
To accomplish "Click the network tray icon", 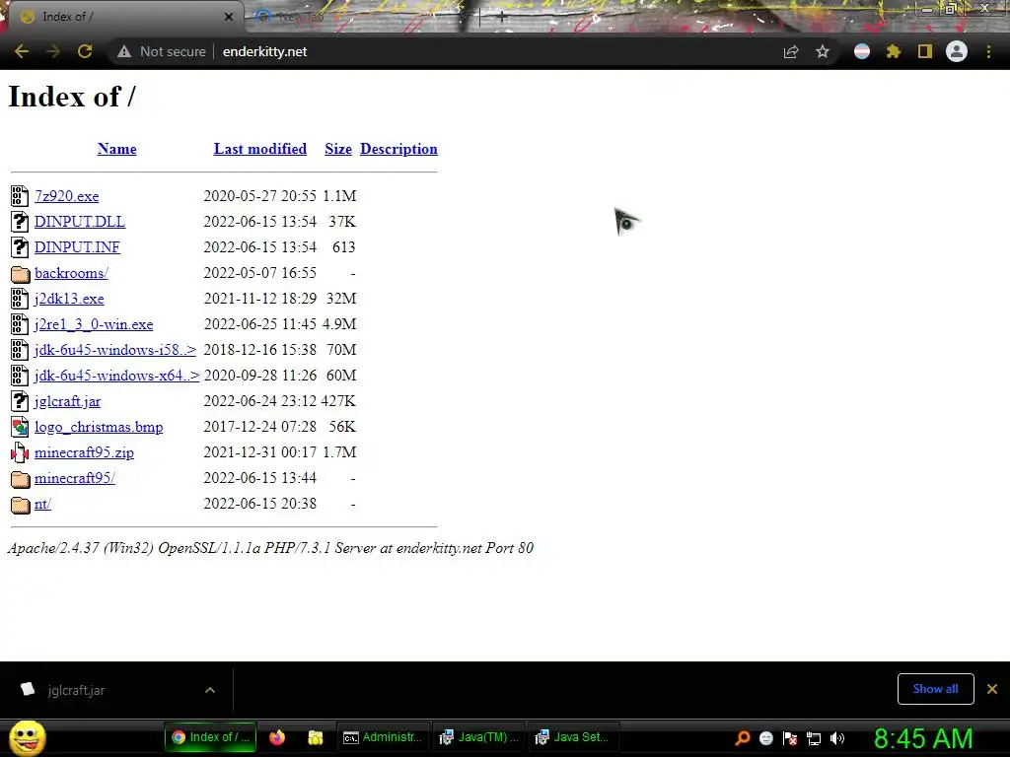I will point(814,738).
